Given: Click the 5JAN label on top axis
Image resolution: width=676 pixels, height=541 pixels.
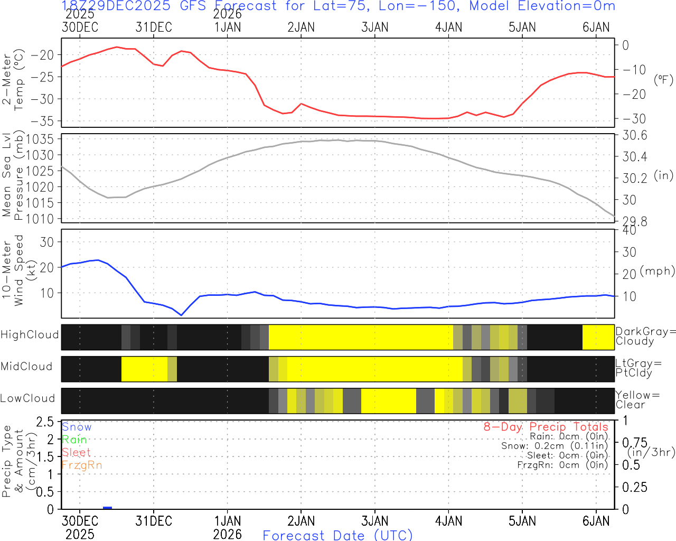Looking at the screenshot, I should (x=522, y=27).
